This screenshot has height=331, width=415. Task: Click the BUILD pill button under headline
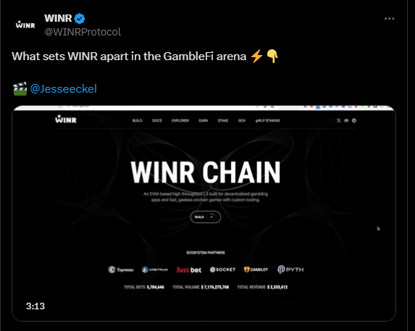click(206, 217)
